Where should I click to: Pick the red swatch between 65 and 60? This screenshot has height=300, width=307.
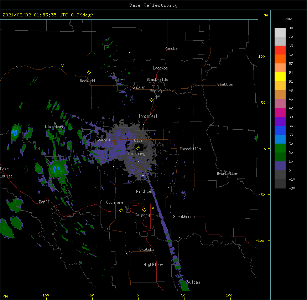click(280, 50)
